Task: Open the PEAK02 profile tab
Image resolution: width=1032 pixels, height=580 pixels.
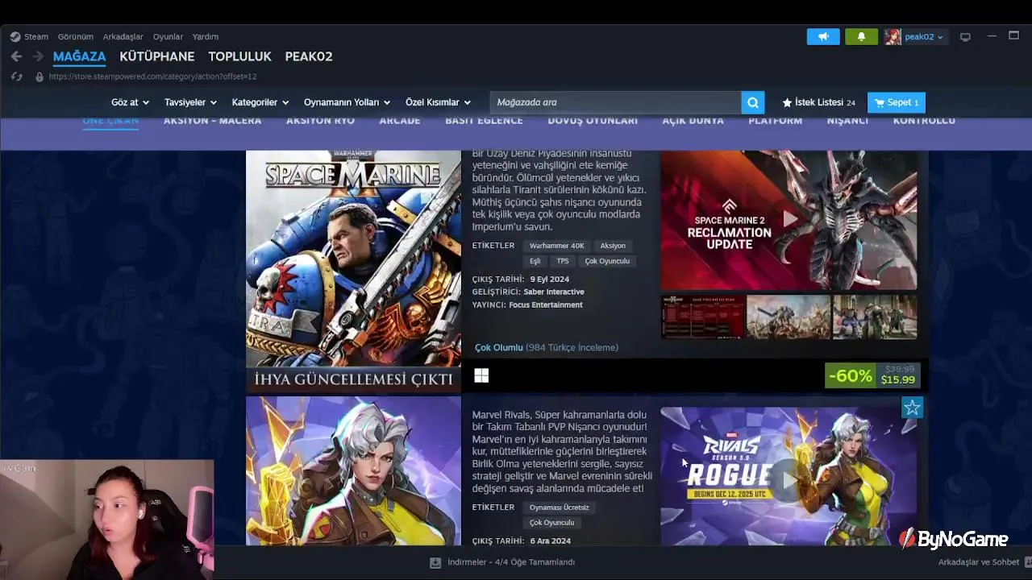Action: click(309, 56)
